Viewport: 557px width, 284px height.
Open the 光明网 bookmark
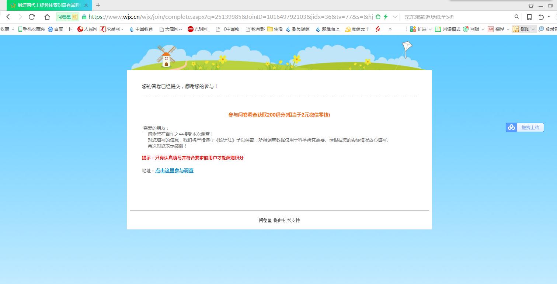pyautogui.click(x=199, y=29)
